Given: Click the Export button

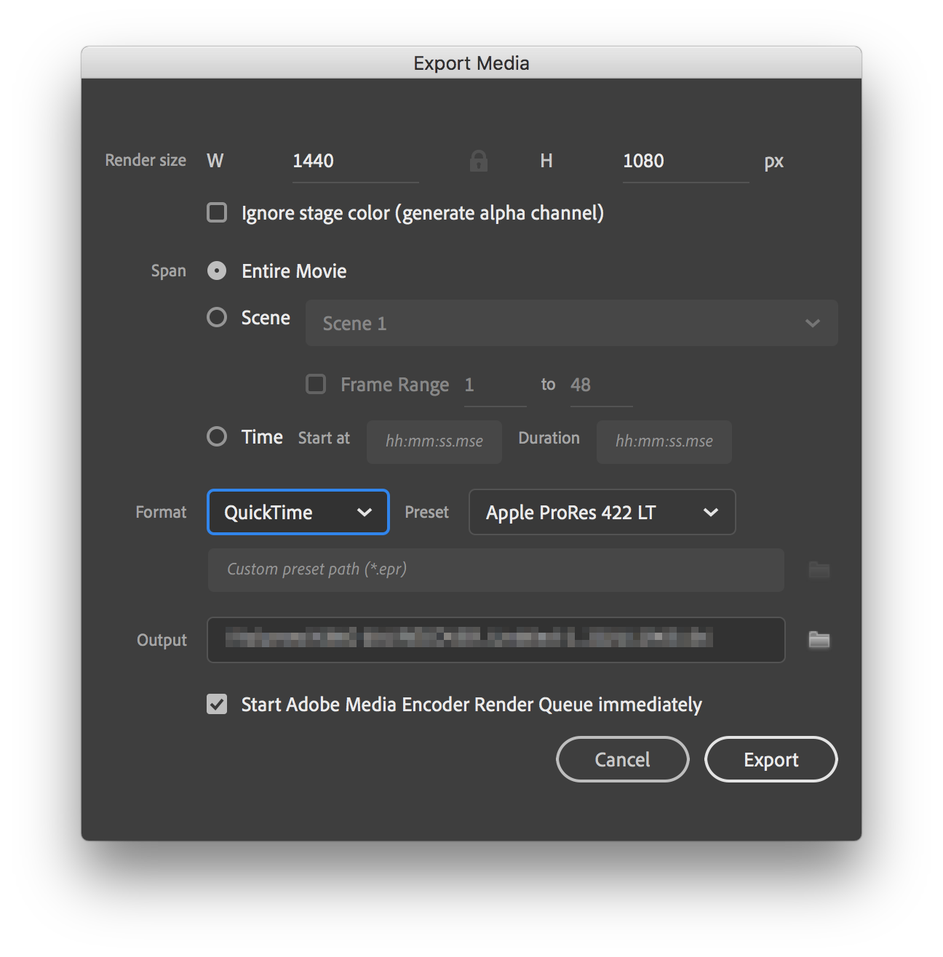Looking at the screenshot, I should (771, 758).
